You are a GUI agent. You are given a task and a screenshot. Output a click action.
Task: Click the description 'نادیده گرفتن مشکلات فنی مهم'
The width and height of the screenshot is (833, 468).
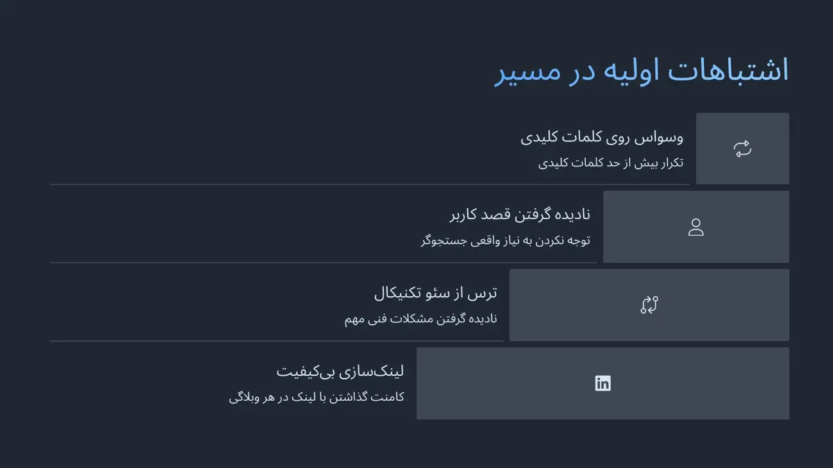421,319
